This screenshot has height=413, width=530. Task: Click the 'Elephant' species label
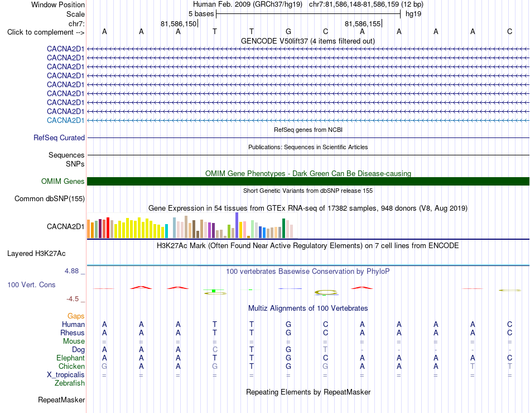tap(70, 358)
